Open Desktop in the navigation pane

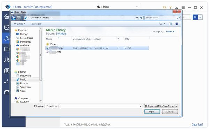click(22, 34)
